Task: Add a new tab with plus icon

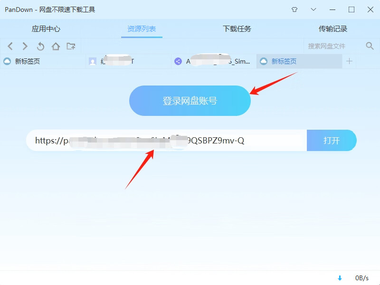Action: pyautogui.click(x=349, y=61)
